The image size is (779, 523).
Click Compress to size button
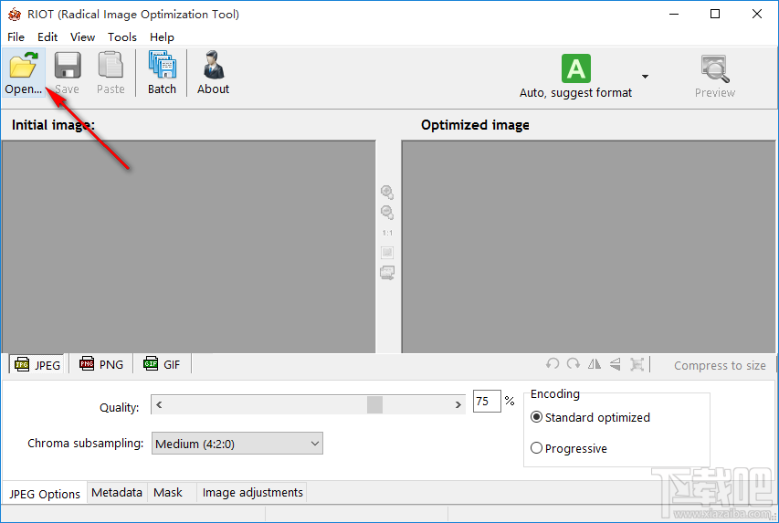[720, 366]
